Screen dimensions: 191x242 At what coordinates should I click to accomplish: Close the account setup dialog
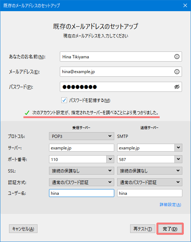coord(185,5)
